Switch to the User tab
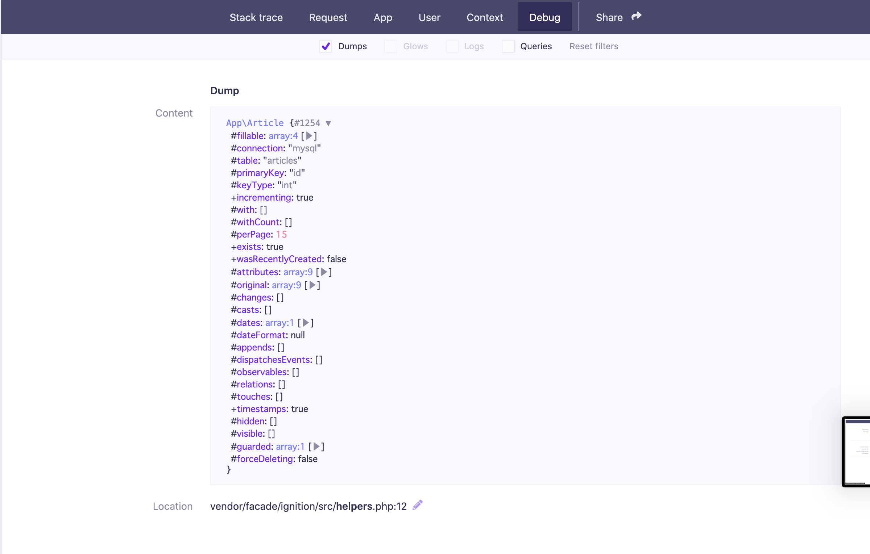Screen dimensions: 870x554 pos(429,17)
